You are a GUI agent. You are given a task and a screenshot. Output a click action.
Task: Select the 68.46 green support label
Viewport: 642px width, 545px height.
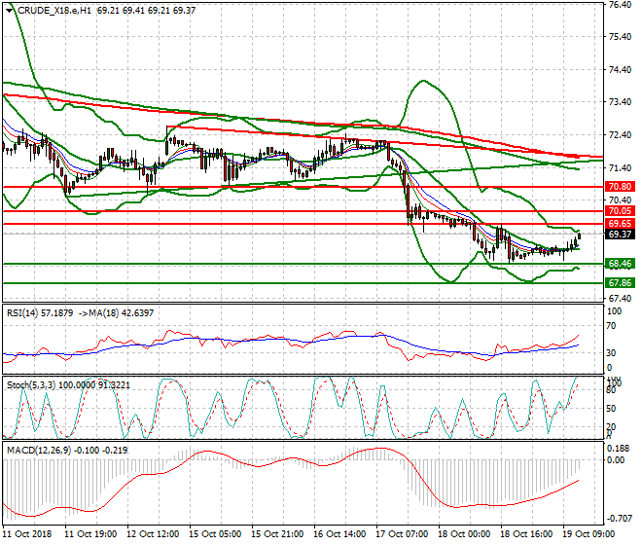(x=620, y=264)
